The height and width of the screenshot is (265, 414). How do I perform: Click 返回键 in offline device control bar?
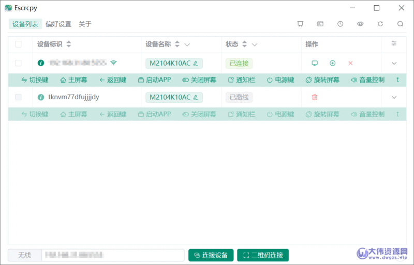[113, 114]
